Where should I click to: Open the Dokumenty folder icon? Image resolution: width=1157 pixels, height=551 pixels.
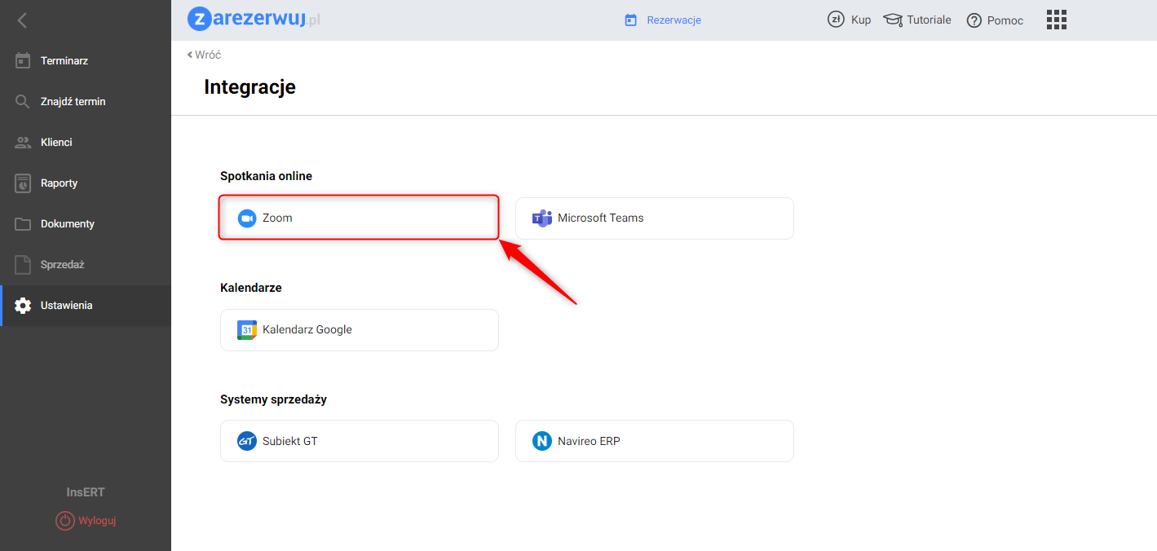tap(23, 223)
